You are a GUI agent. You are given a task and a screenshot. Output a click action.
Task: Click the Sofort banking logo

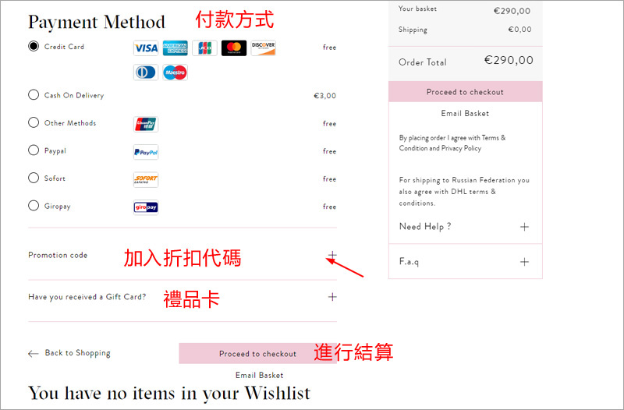146,180
